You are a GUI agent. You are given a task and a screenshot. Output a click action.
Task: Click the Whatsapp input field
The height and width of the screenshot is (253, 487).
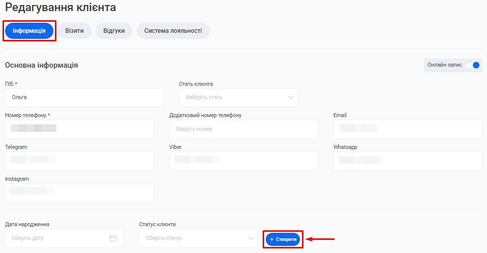tap(408, 161)
